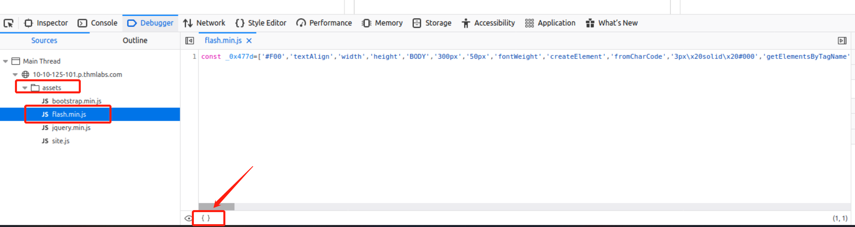The image size is (855, 227).
Task: Open the Memory panel
Action: pos(382,23)
